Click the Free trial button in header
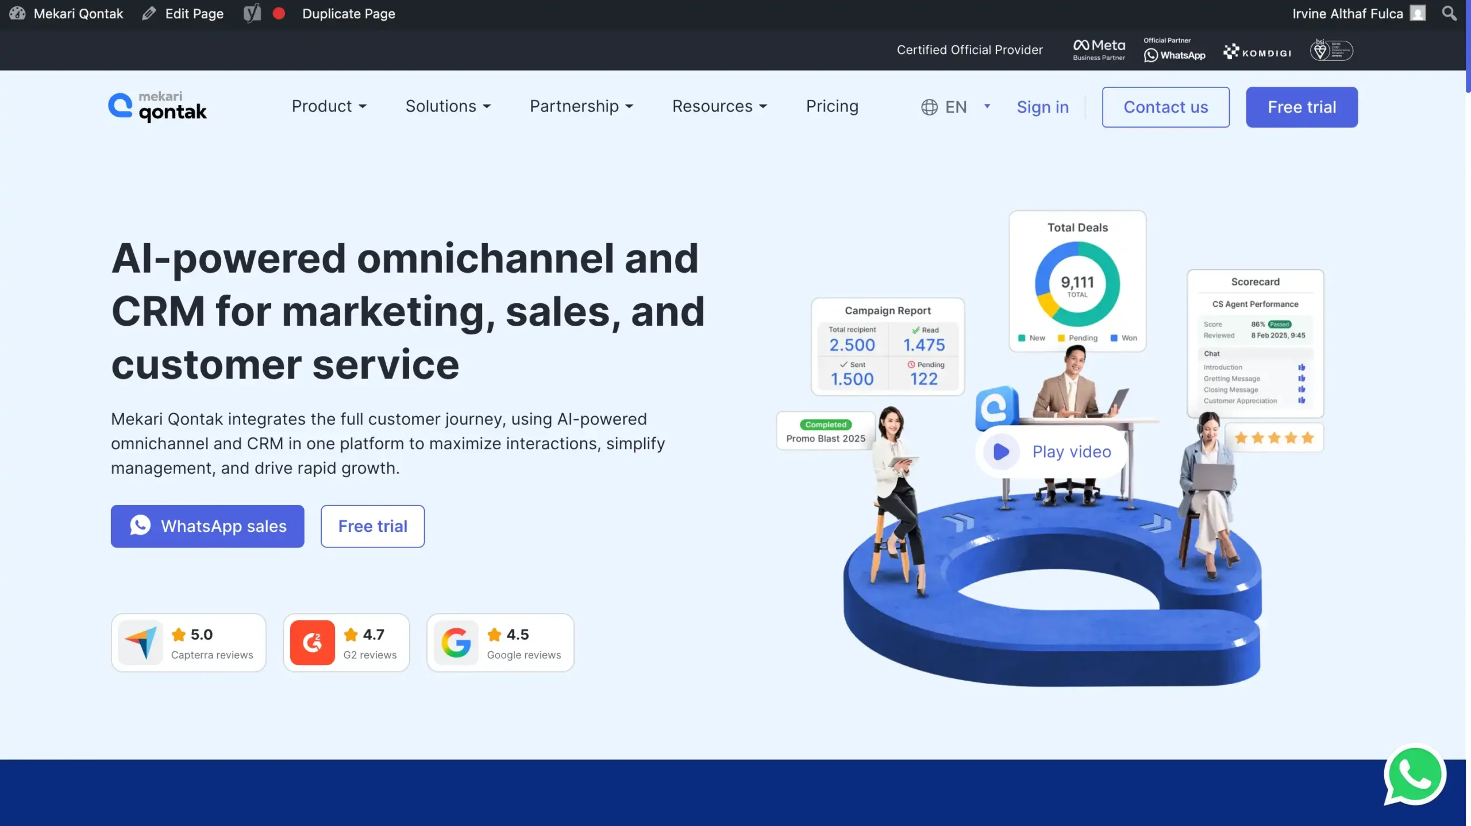Screen dimensions: 1471x826 tap(1301, 106)
